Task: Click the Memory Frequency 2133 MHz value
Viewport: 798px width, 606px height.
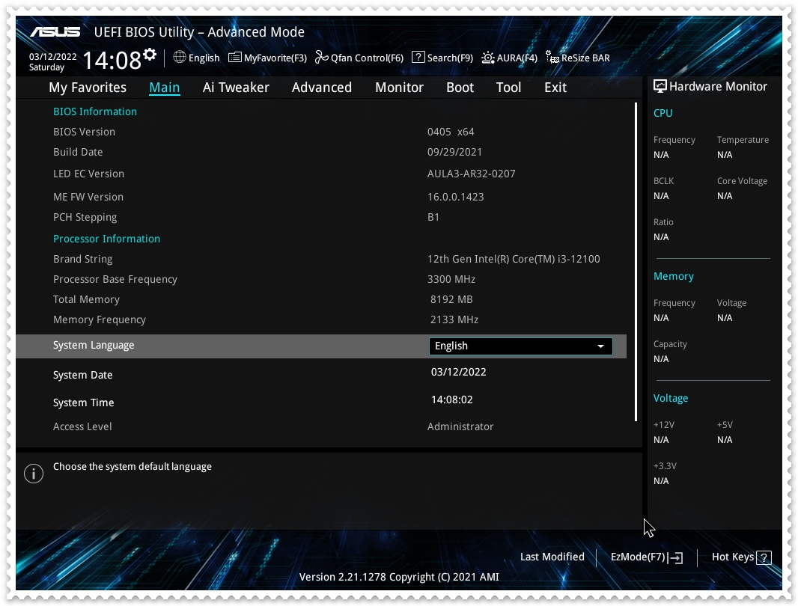Action: (x=454, y=320)
